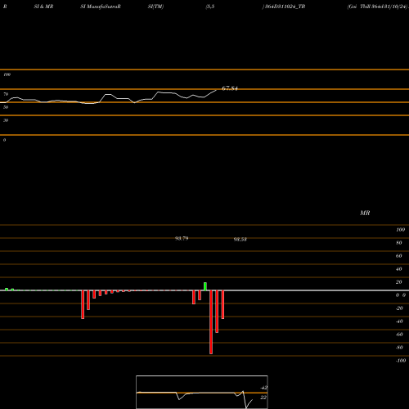
Task: Click the '364D311024_TB' symbol text
Action: coord(285,7)
